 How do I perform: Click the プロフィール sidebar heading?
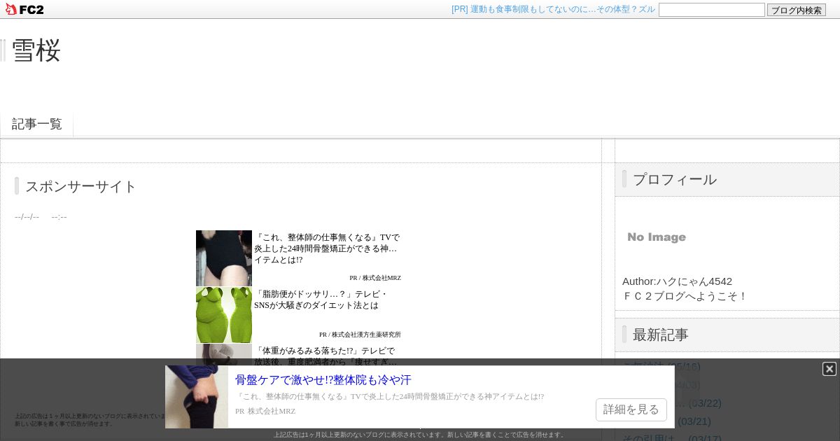[x=675, y=179]
